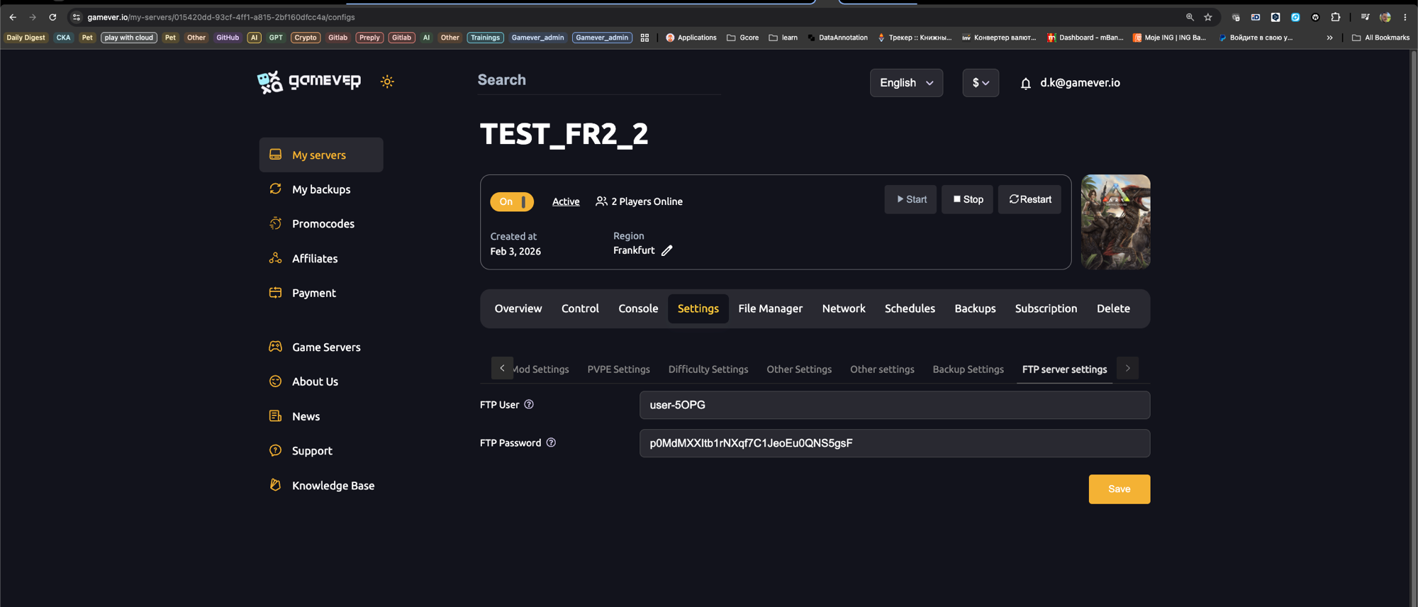Click the Search field
1418x607 pixels.
pyautogui.click(x=599, y=80)
